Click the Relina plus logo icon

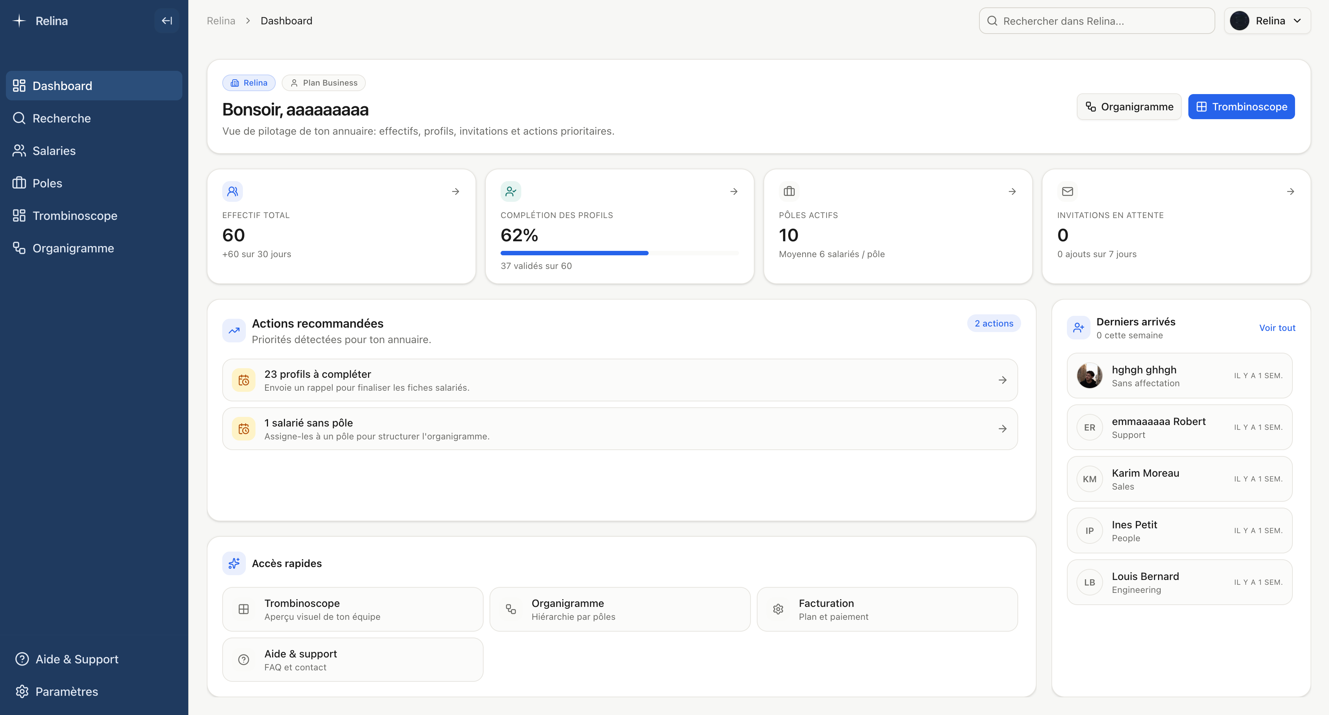click(x=19, y=21)
